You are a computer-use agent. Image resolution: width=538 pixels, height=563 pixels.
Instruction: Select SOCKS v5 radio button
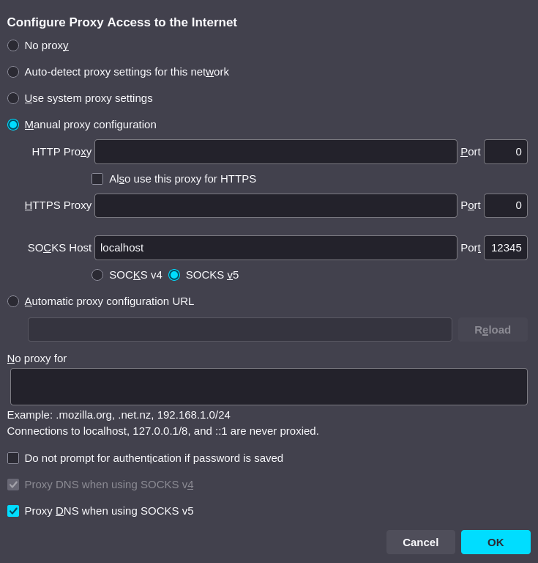pos(174,275)
